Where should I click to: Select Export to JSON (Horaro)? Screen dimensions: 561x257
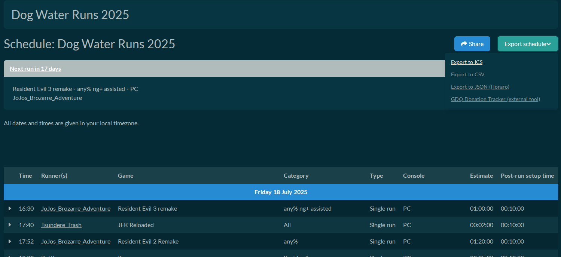(x=480, y=87)
